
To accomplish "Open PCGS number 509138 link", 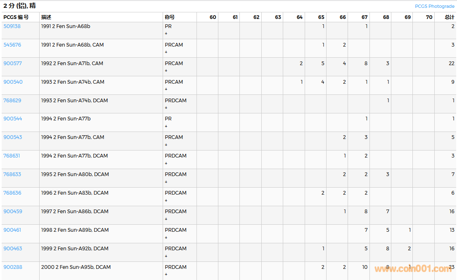I will 12,26.
